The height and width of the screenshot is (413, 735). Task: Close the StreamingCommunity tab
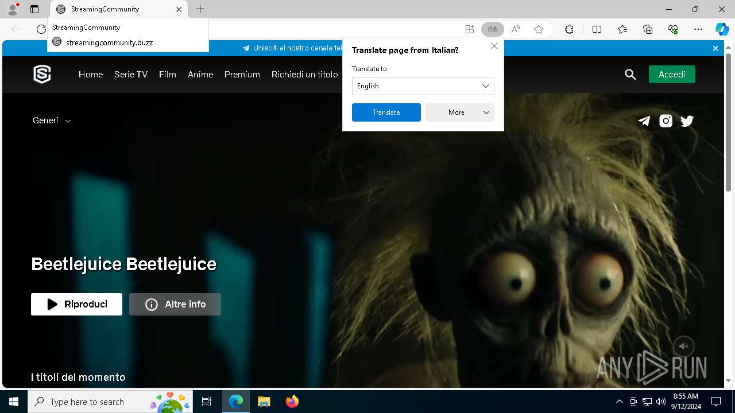179,9
